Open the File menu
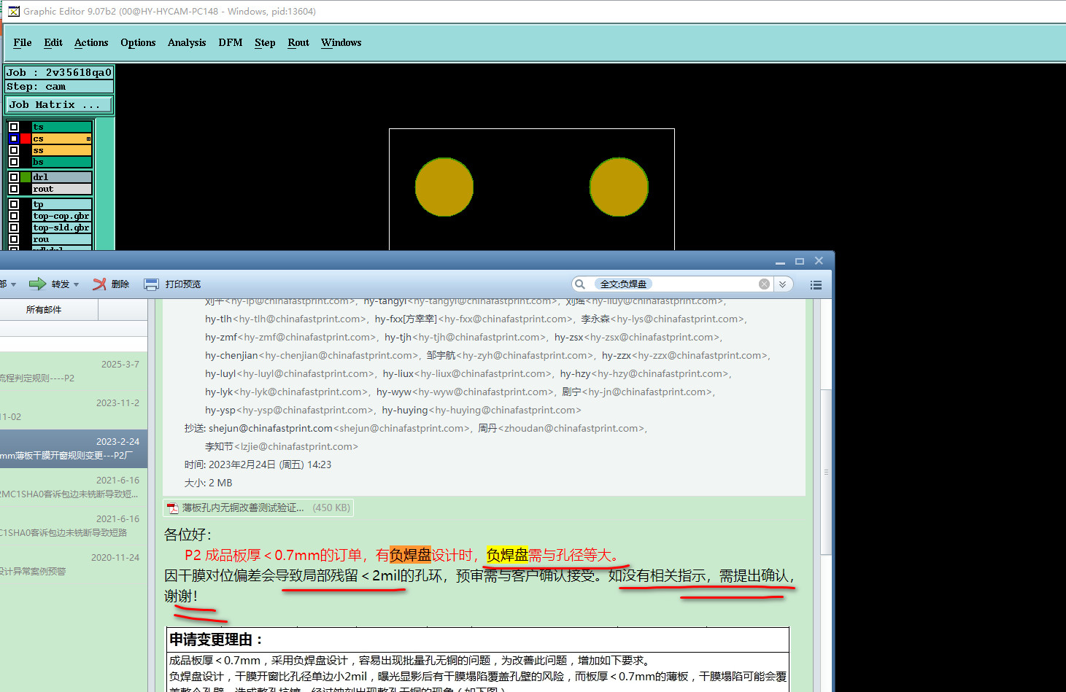The height and width of the screenshot is (692, 1066). coord(23,43)
